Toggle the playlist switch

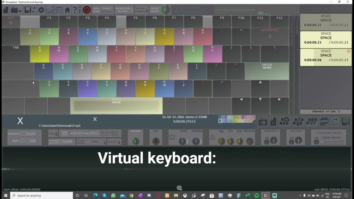click(119, 142)
